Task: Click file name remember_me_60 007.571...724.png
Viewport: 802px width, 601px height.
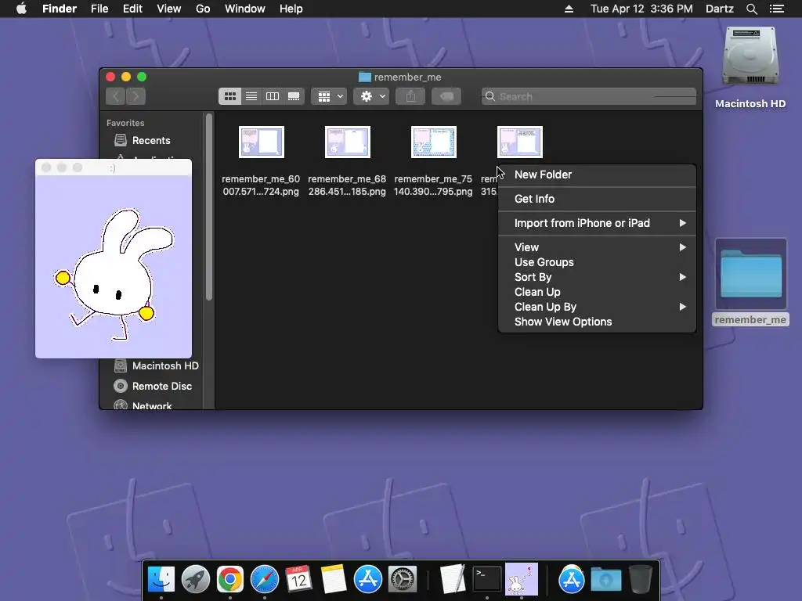Action: point(261,185)
